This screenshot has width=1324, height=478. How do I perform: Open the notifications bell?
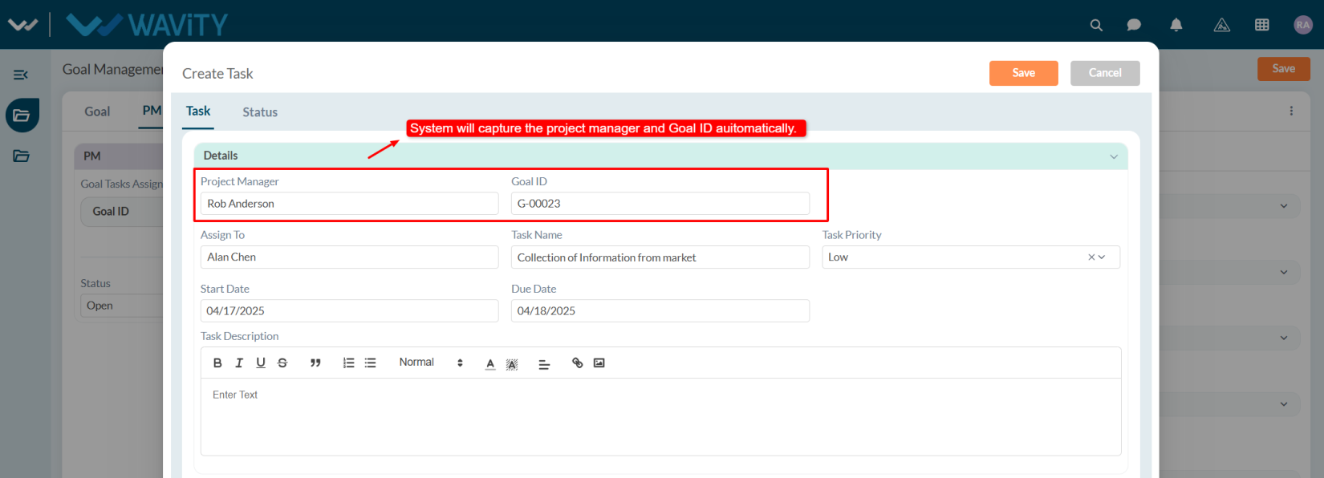[1176, 25]
